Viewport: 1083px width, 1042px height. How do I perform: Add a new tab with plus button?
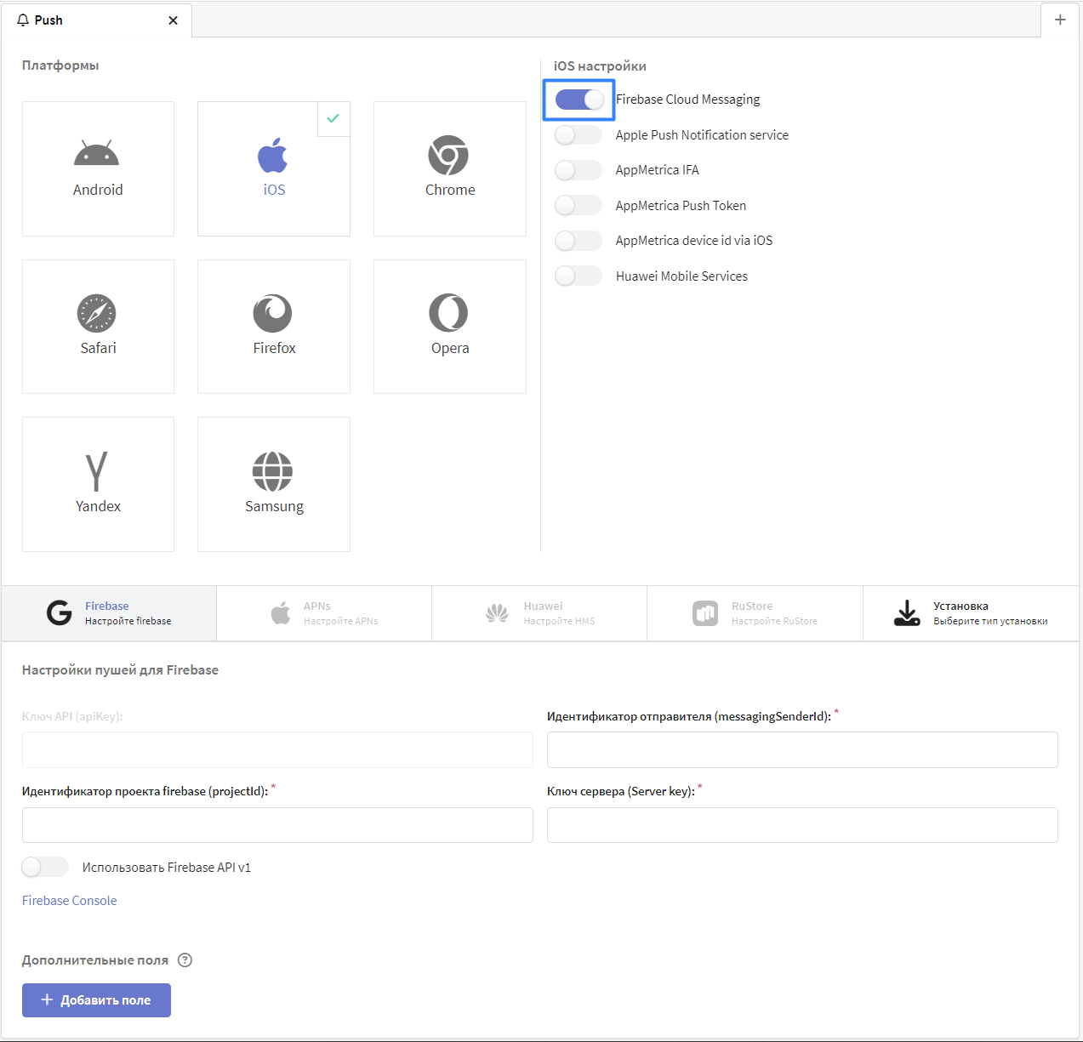point(1060,20)
